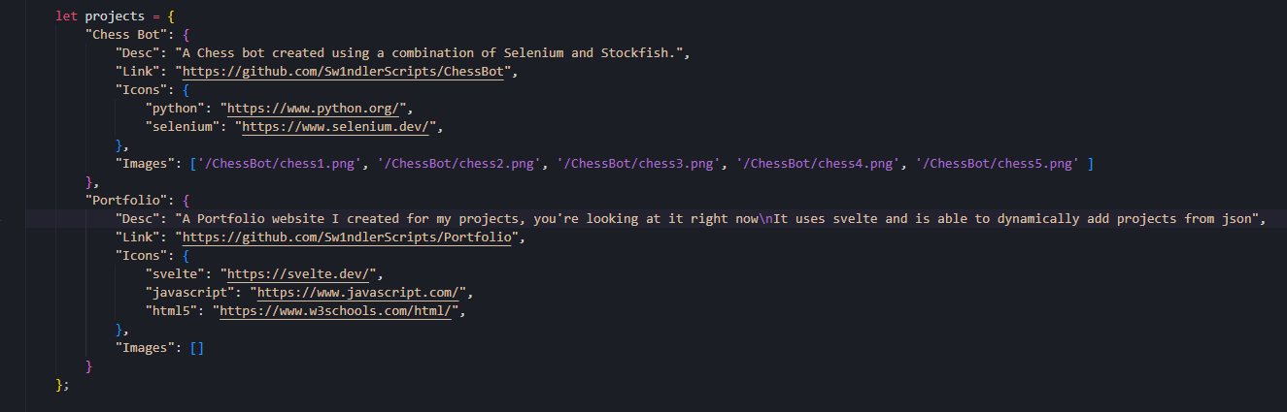Click the empty Images array brackets
1287x412 pixels.
click(197, 348)
